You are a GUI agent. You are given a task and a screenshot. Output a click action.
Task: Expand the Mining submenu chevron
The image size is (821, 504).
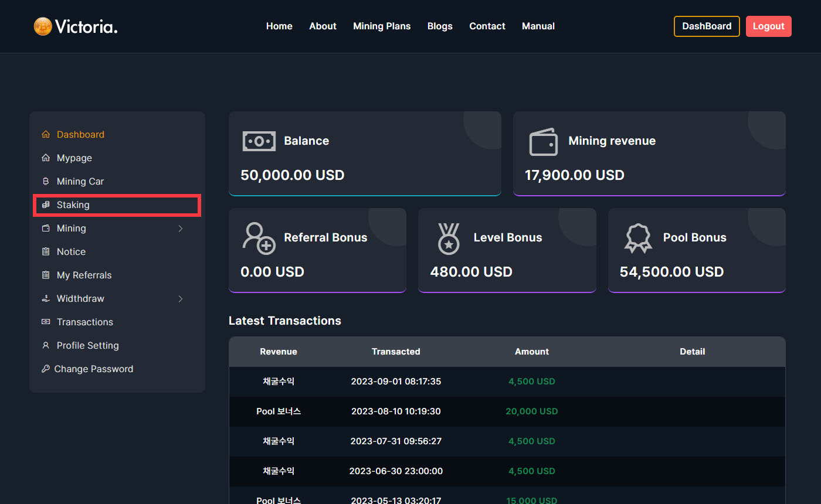click(181, 229)
